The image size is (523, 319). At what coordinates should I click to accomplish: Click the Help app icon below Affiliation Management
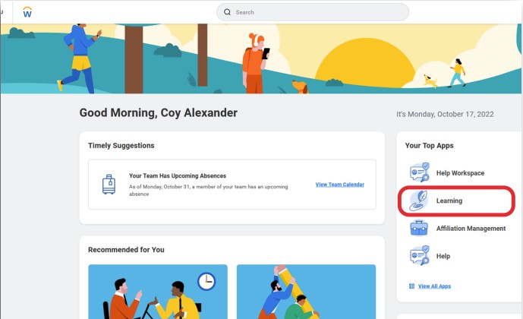(419, 256)
